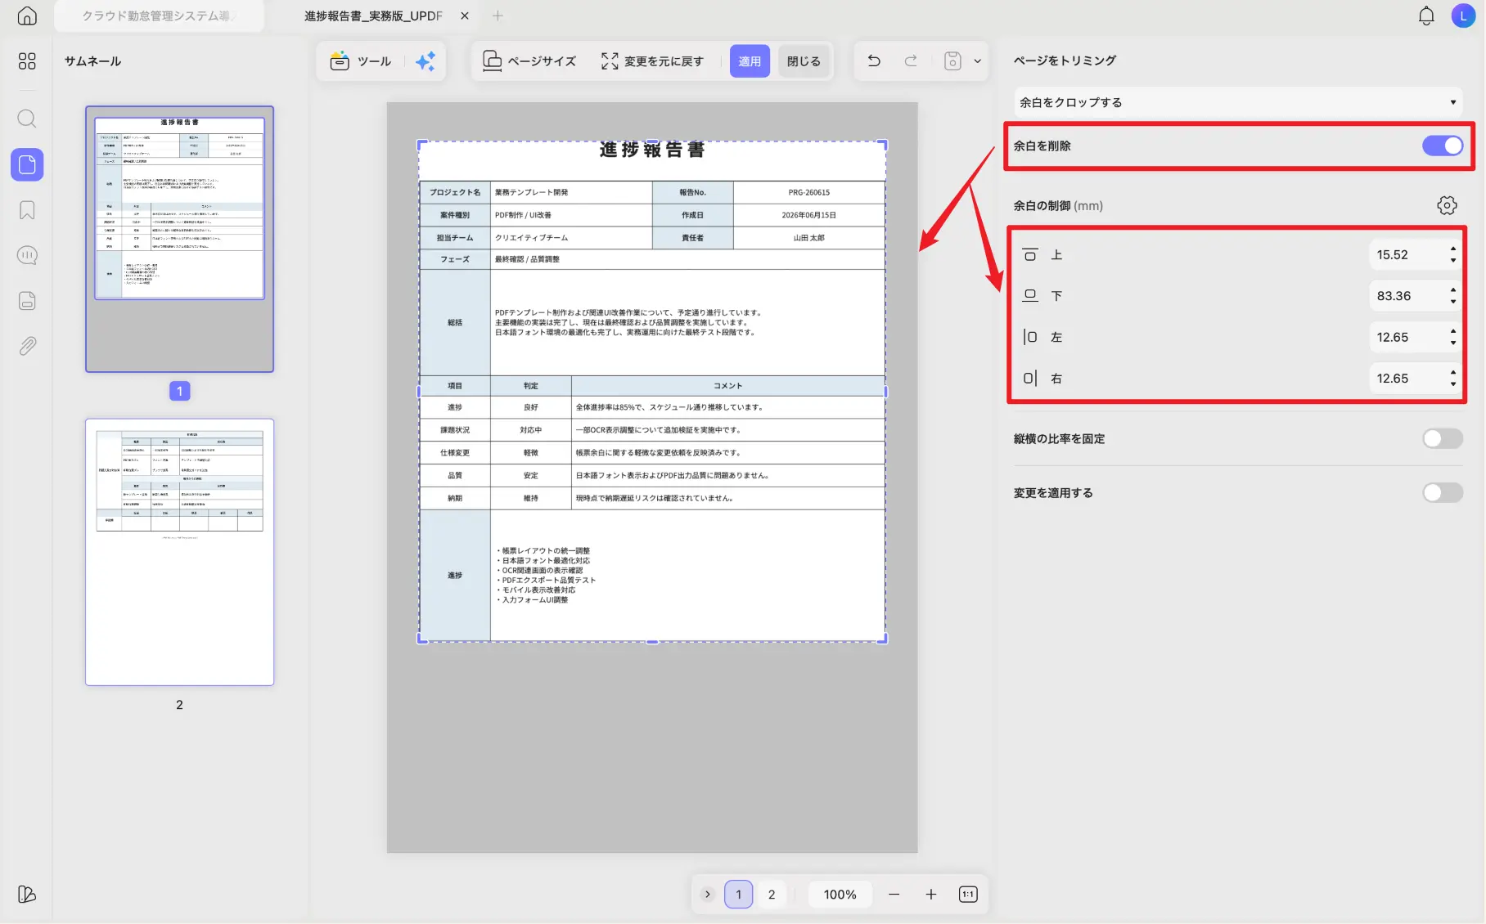Image resolution: width=1486 pixels, height=924 pixels.
Task: Click the 上 margin field 15.52
Action: (x=1407, y=254)
